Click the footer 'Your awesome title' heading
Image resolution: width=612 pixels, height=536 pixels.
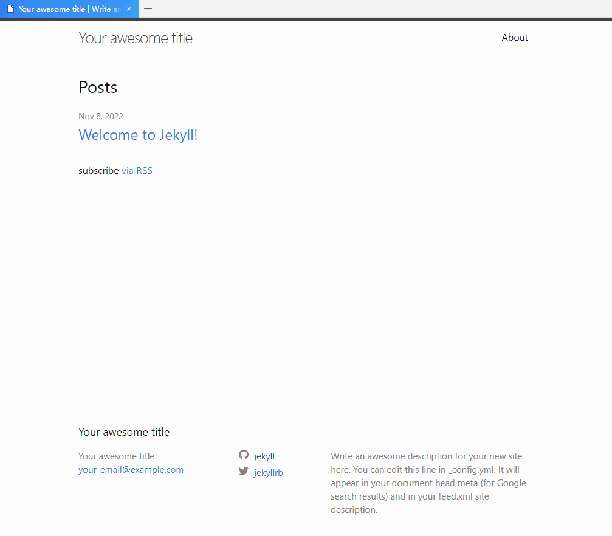click(124, 431)
